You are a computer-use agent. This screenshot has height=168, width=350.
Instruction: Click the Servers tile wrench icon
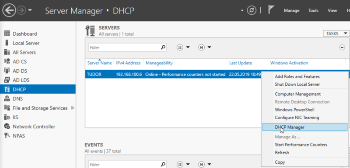(90, 30)
